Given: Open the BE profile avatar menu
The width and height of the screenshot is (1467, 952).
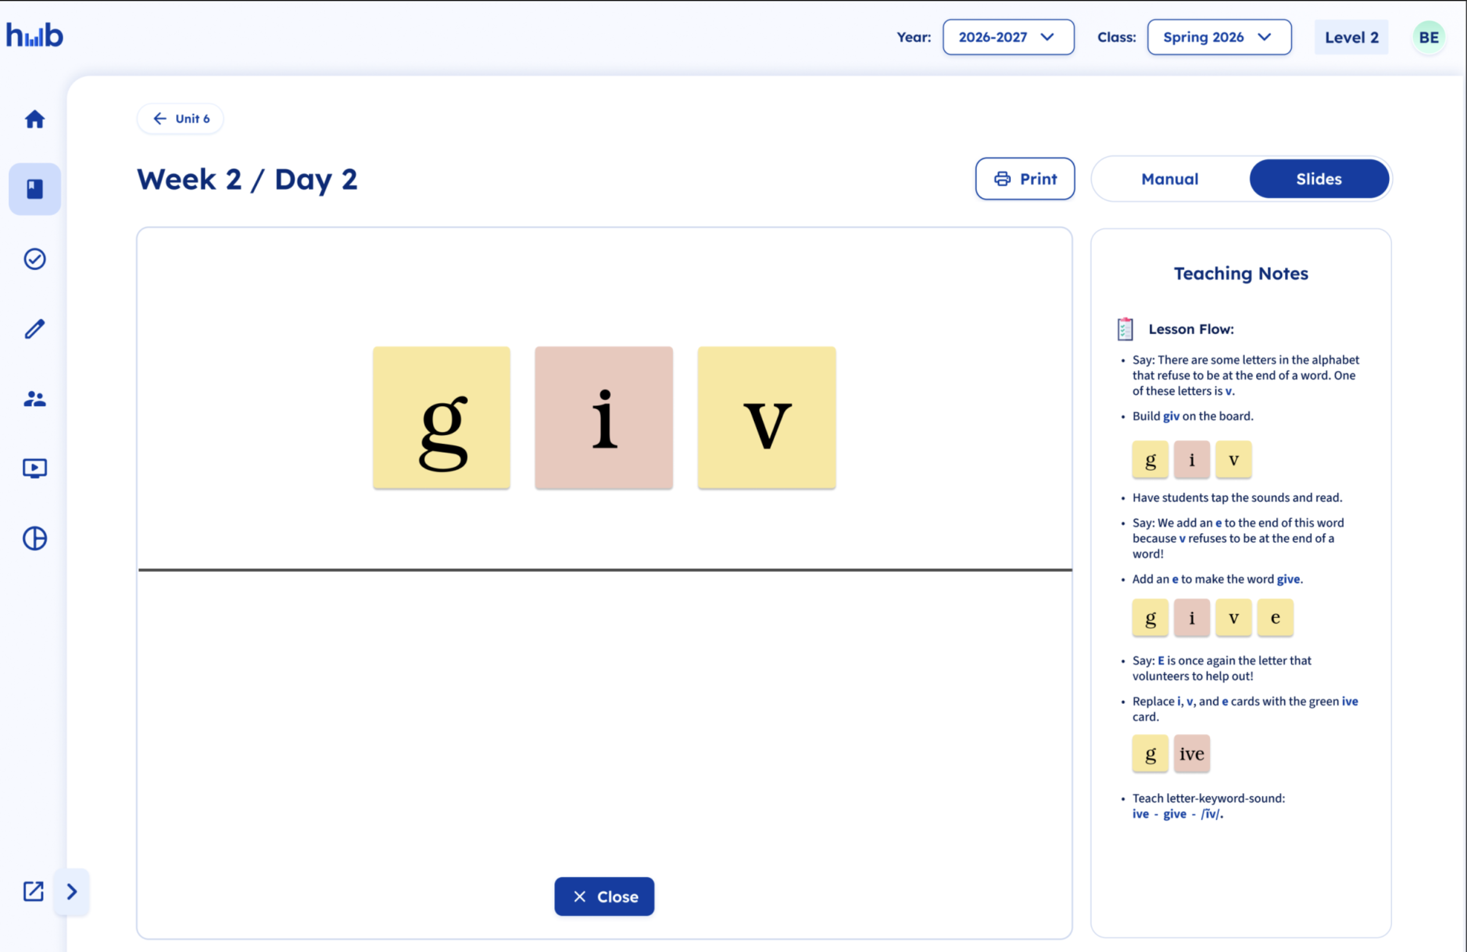Looking at the screenshot, I should pos(1429,37).
